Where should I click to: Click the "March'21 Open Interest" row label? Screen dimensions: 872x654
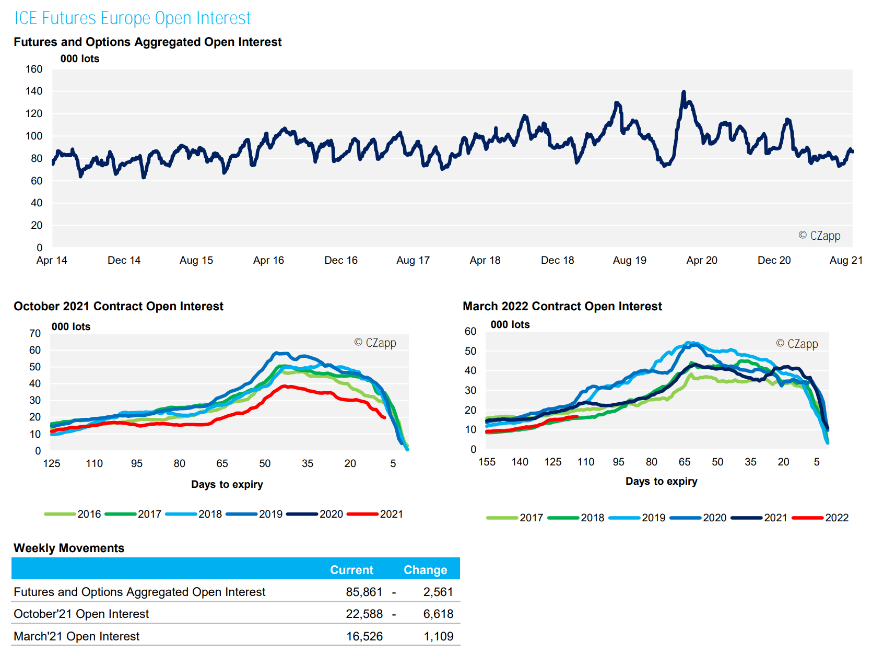(x=76, y=636)
